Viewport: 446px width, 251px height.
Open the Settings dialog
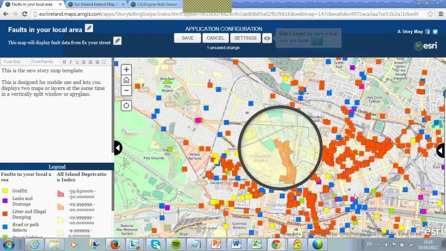[245, 38]
